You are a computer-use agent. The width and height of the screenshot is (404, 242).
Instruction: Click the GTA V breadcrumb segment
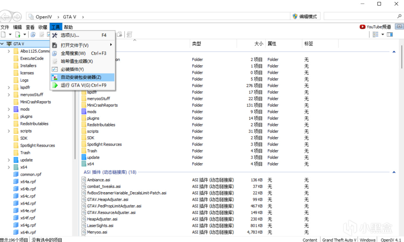point(69,17)
